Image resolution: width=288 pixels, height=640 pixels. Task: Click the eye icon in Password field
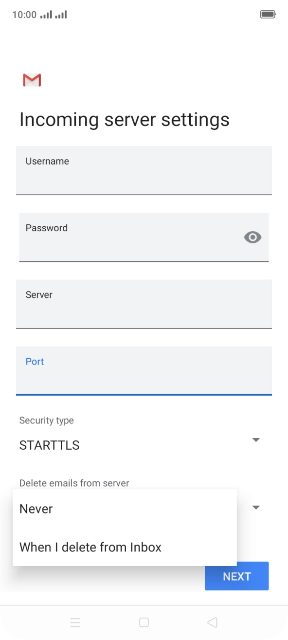click(x=252, y=238)
